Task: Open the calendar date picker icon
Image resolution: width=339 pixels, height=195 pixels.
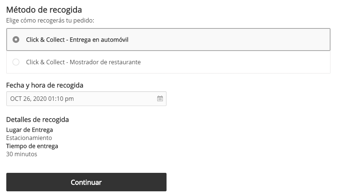Action: click(160, 99)
